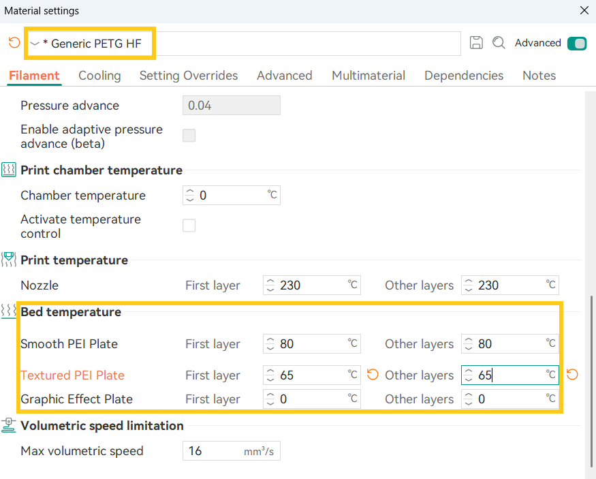The height and width of the screenshot is (479, 596).
Task: Adjust Textured PEI Plate Other layers stepper
Action: coord(469,375)
